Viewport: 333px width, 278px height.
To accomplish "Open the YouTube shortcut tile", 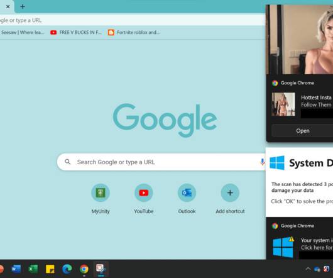I will pos(144,199).
